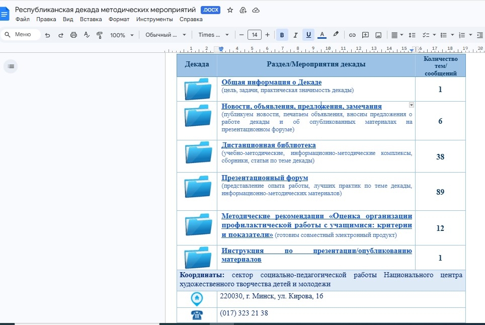
Task: Click the Print icon
Action: (73, 35)
